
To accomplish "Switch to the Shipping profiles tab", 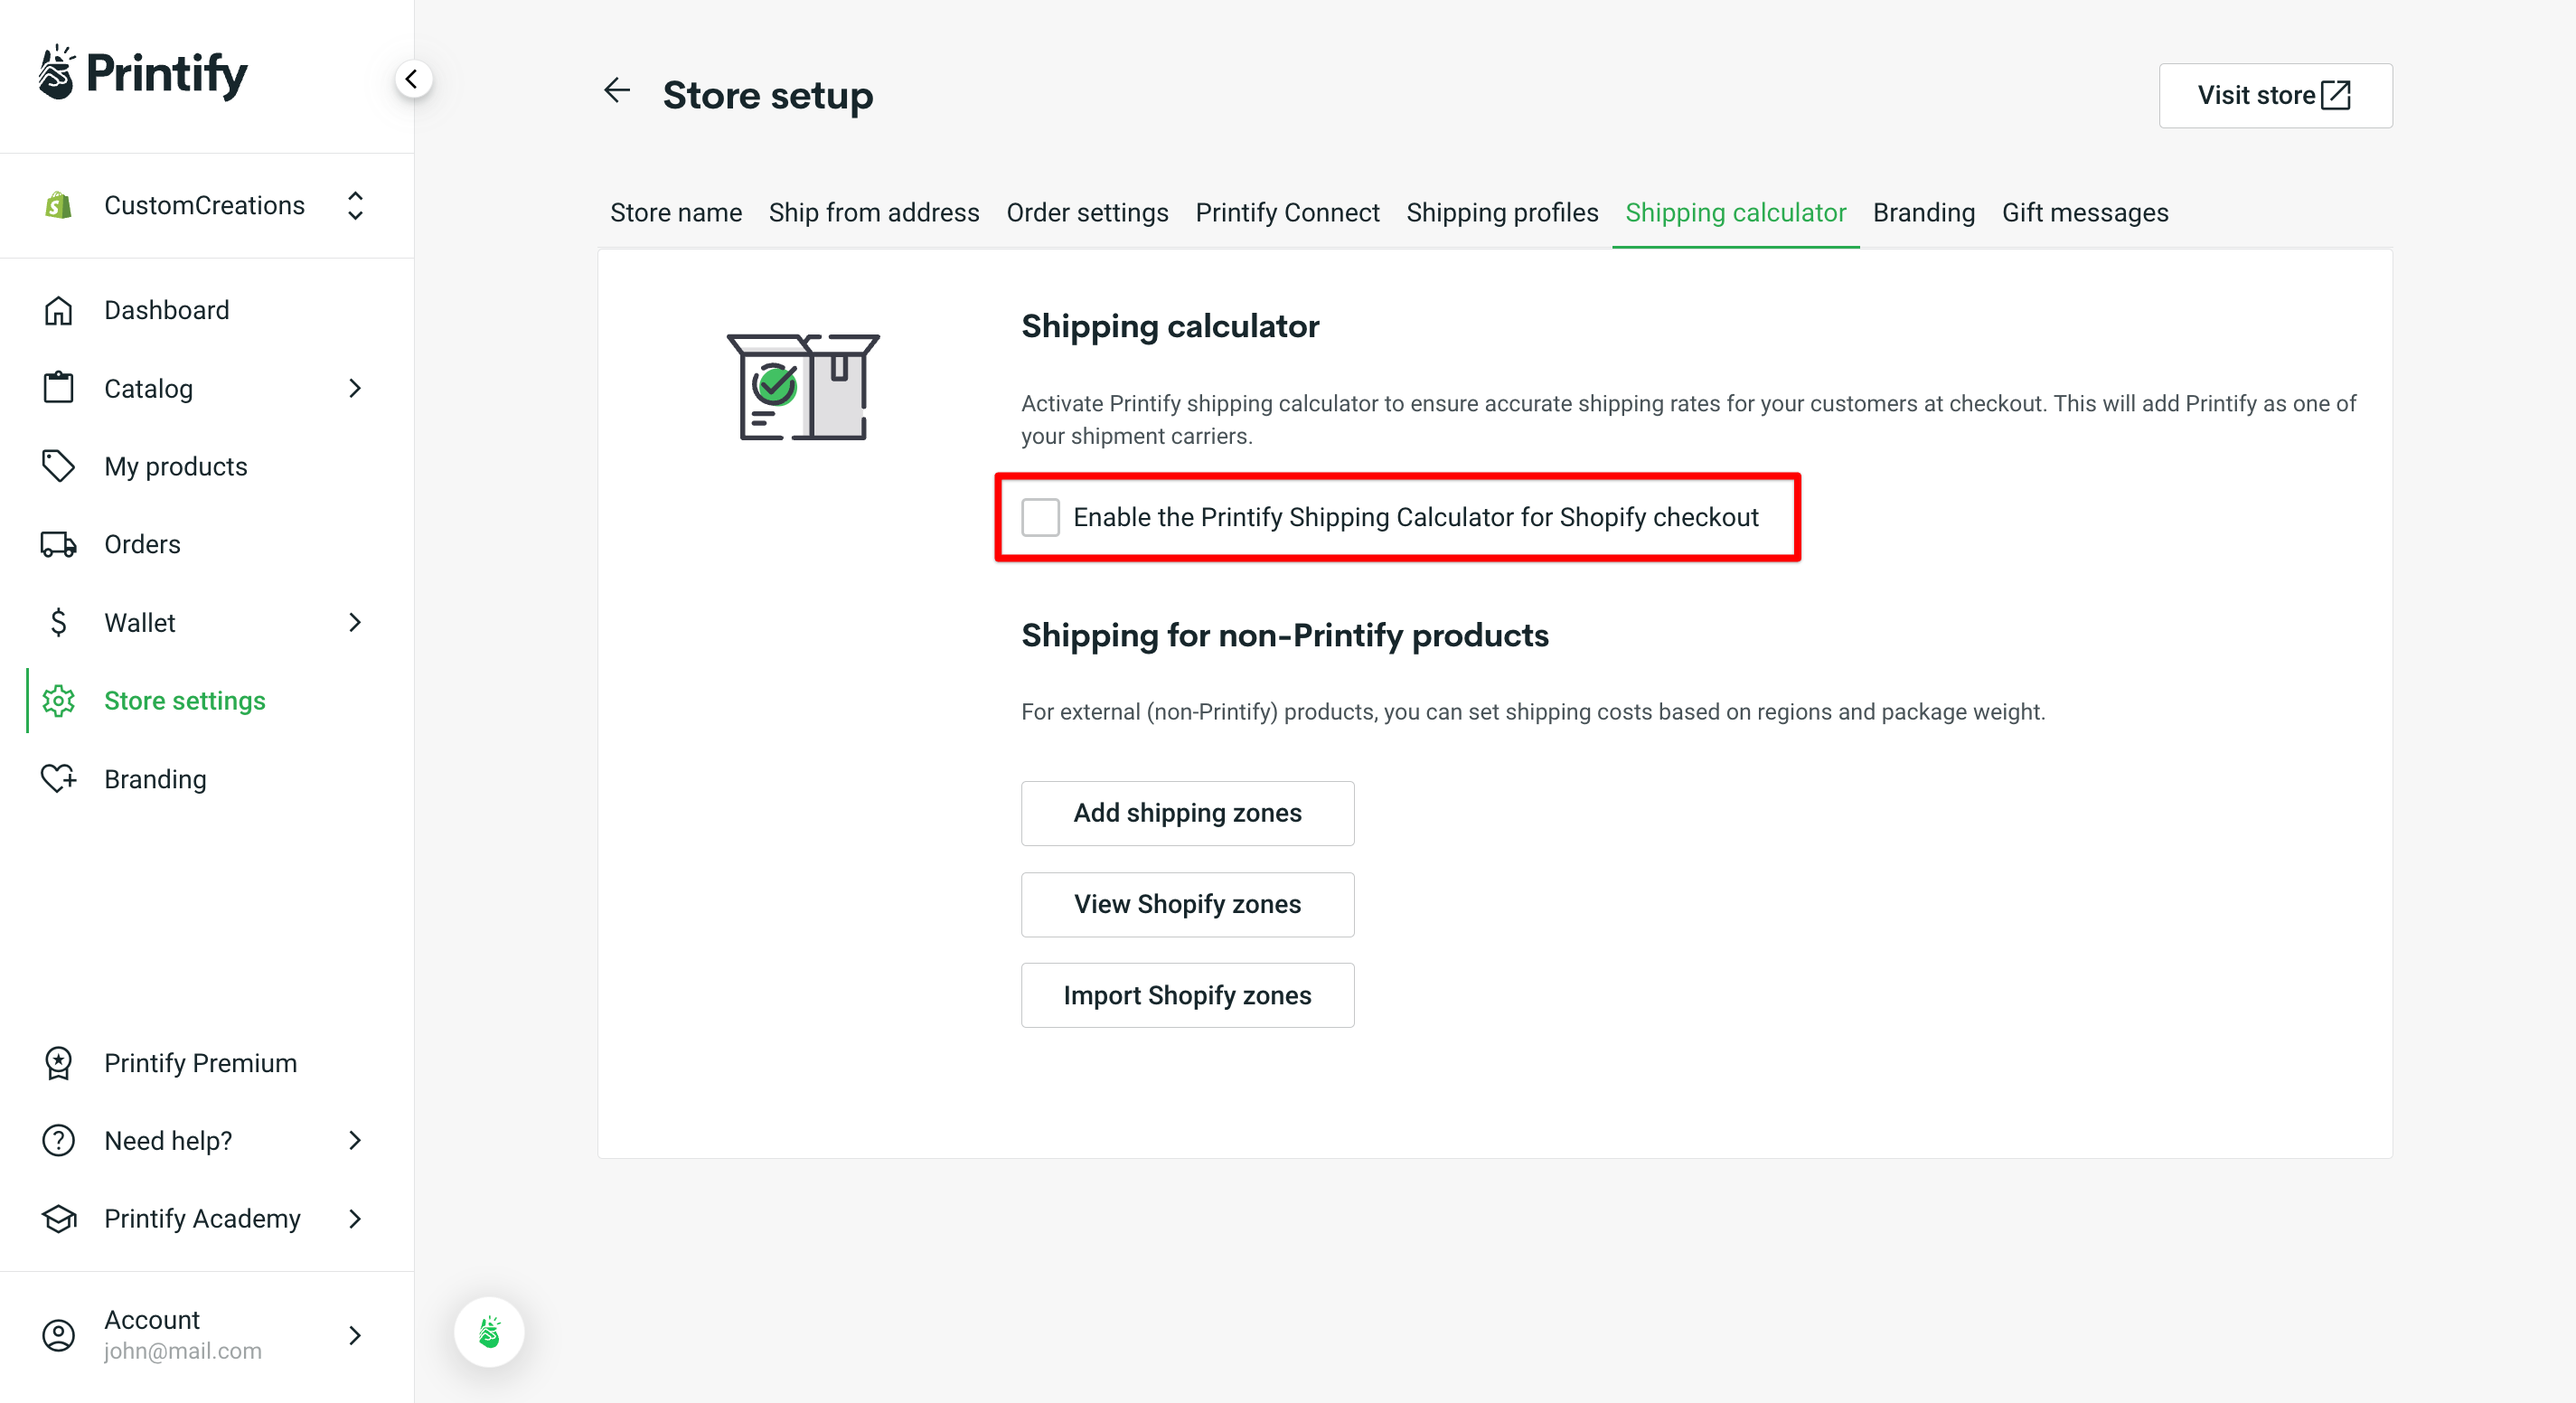I will tap(1502, 212).
